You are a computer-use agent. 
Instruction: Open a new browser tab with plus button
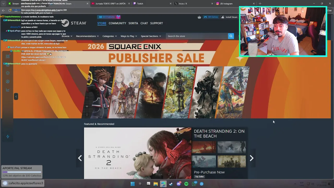point(260,4)
